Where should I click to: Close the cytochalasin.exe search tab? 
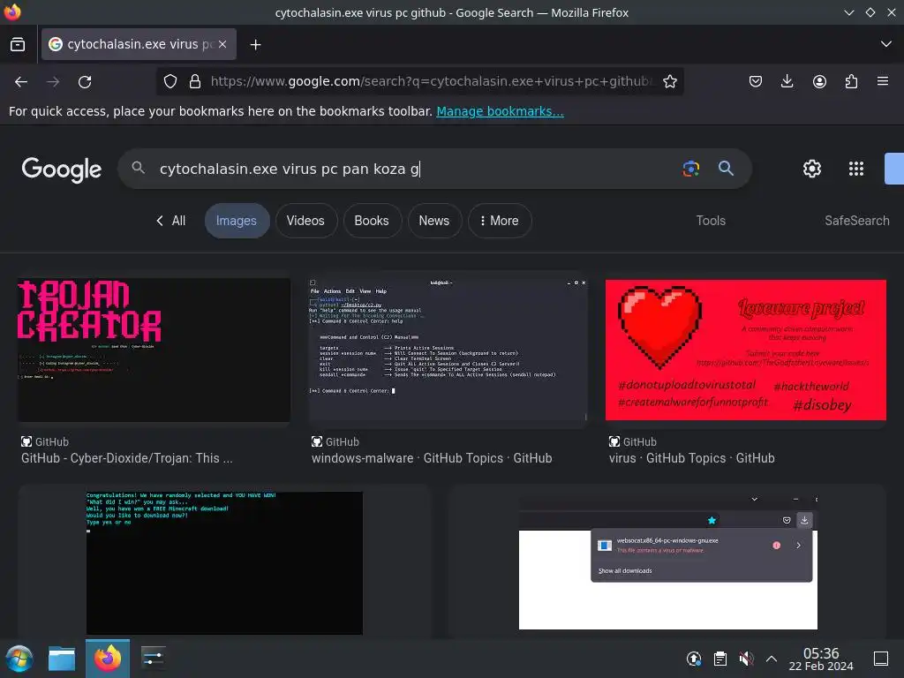point(222,44)
